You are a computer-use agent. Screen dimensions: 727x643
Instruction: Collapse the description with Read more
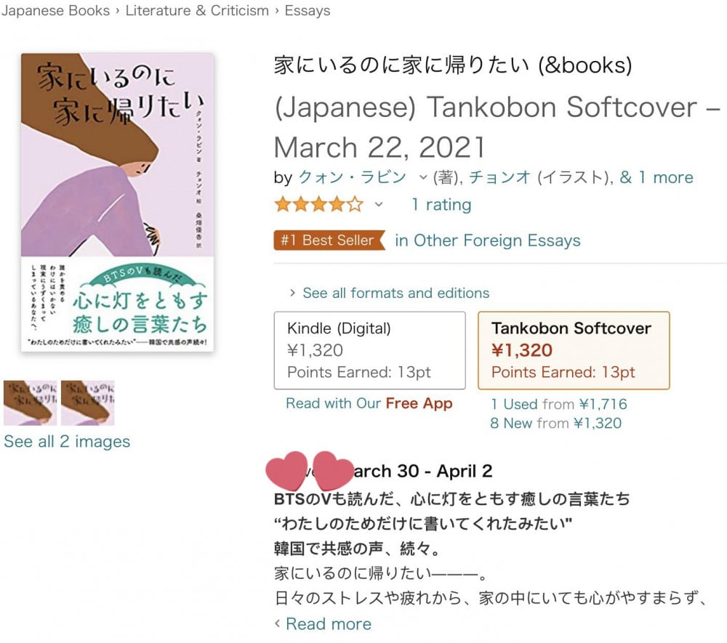click(x=324, y=624)
